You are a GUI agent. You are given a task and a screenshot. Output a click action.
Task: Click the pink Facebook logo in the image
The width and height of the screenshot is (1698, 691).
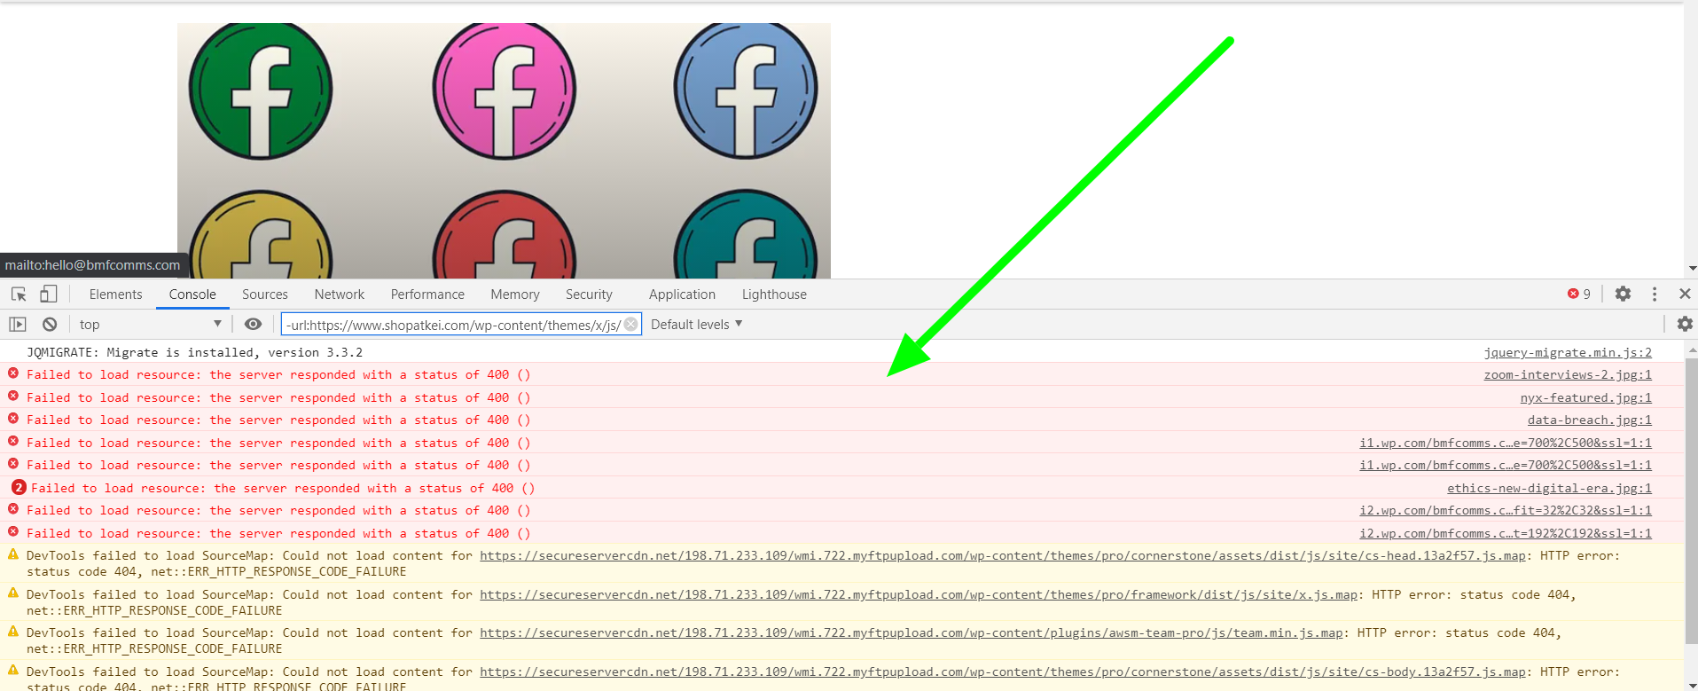point(505,90)
